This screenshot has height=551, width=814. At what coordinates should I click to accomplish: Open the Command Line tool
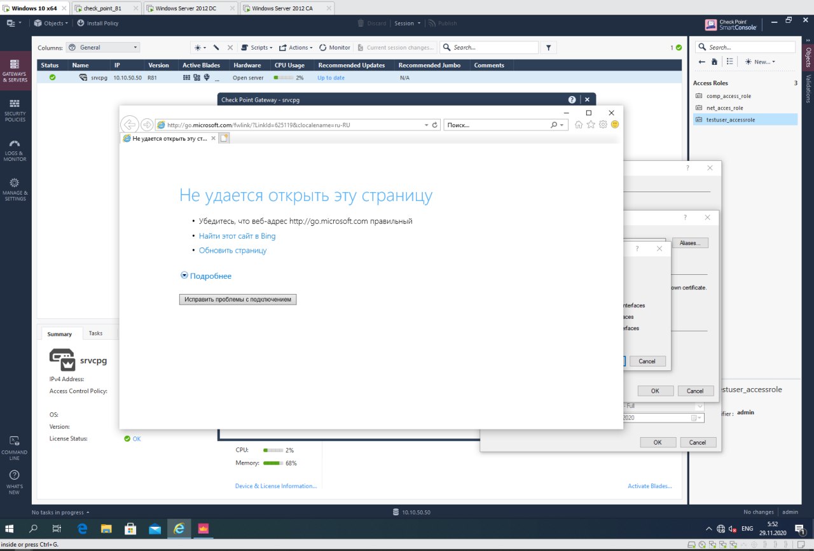click(x=15, y=448)
